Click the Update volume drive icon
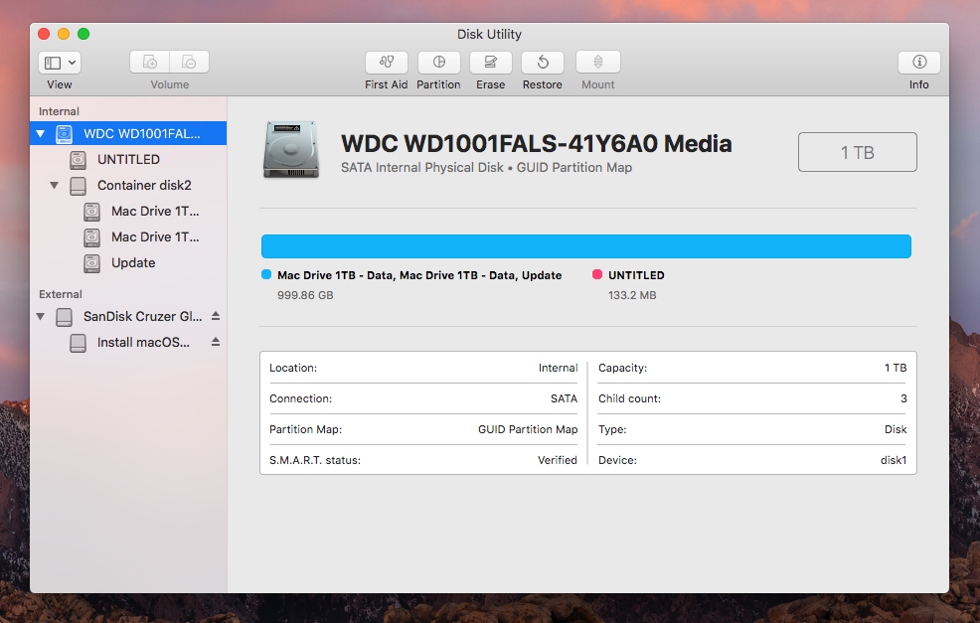The width and height of the screenshot is (980, 623). 91,263
